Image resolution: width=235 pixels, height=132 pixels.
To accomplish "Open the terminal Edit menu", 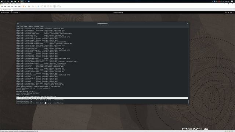I will (22, 26).
